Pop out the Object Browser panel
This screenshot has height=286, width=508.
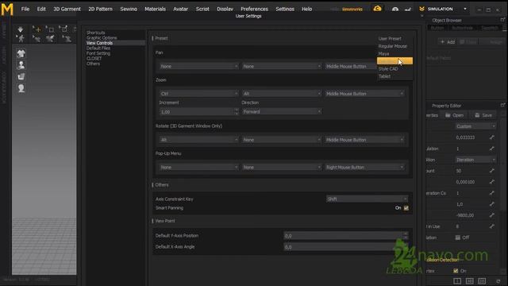[502, 20]
